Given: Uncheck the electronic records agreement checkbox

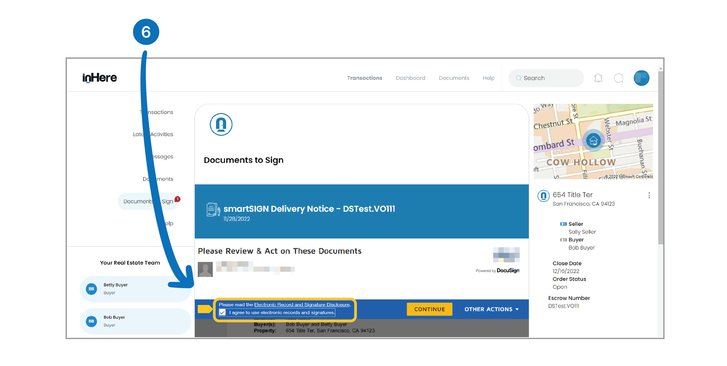Looking at the screenshot, I should (222, 313).
